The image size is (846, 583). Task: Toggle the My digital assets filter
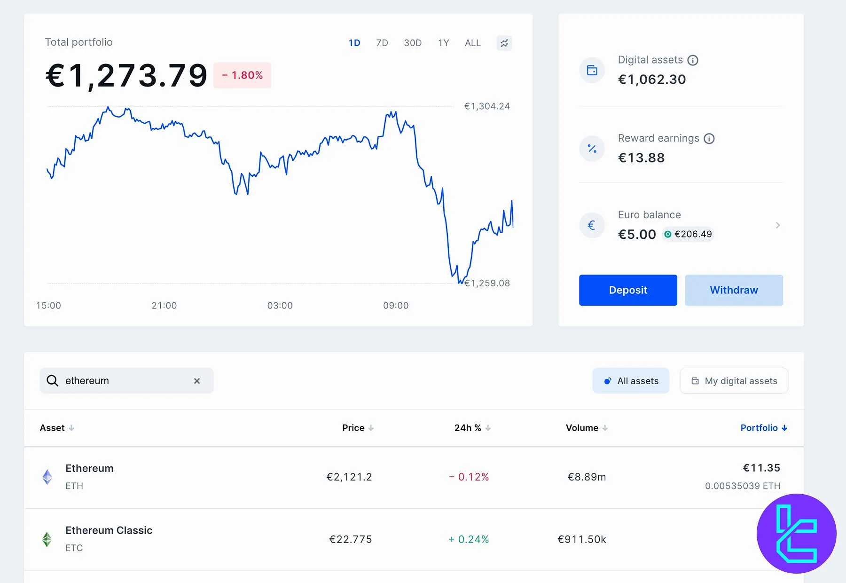click(734, 381)
